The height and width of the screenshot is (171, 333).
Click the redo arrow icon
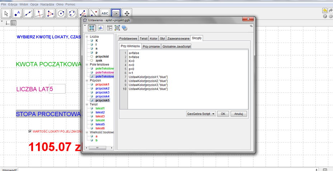(330, 11)
